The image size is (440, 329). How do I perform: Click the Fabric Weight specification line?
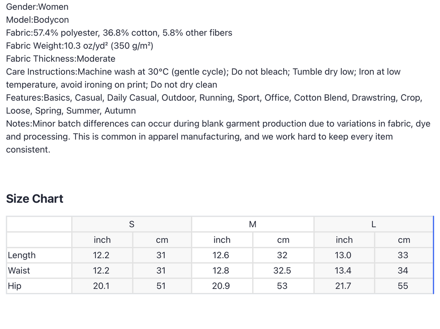point(79,45)
